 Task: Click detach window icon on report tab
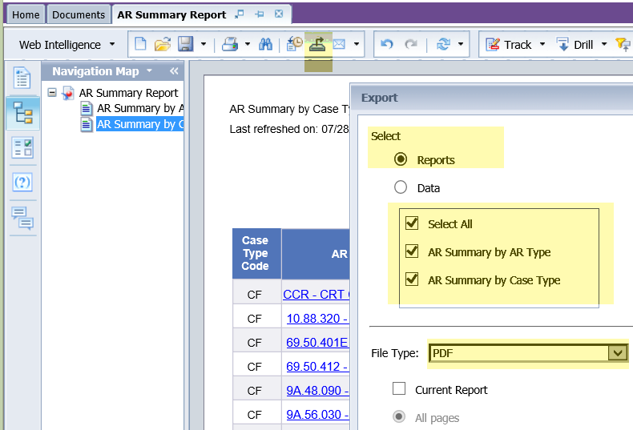coord(240,14)
